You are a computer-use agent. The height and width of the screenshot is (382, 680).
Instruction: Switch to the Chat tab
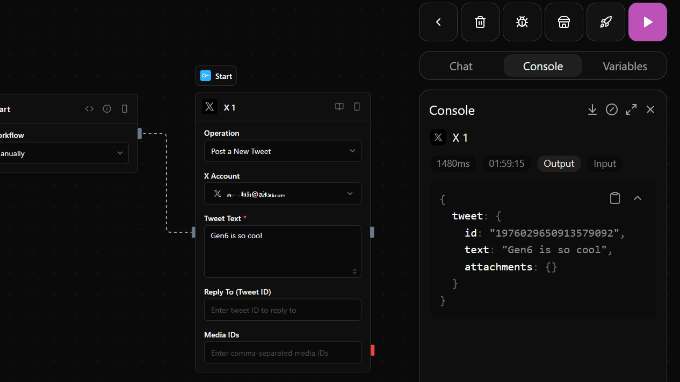click(x=461, y=66)
